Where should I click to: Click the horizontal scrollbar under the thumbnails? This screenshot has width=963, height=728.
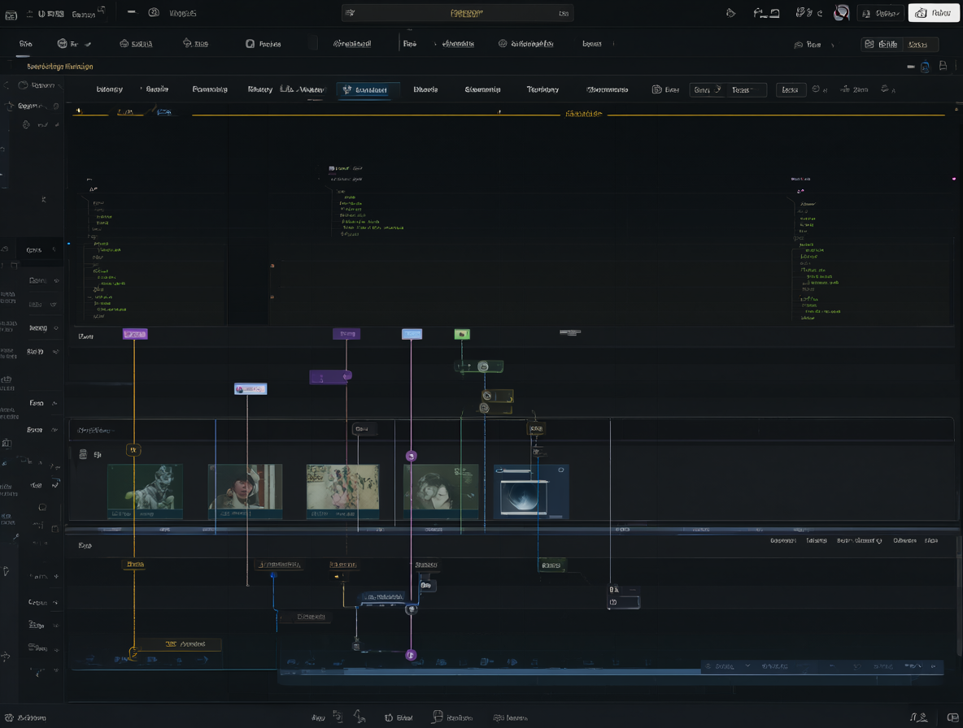(x=513, y=529)
